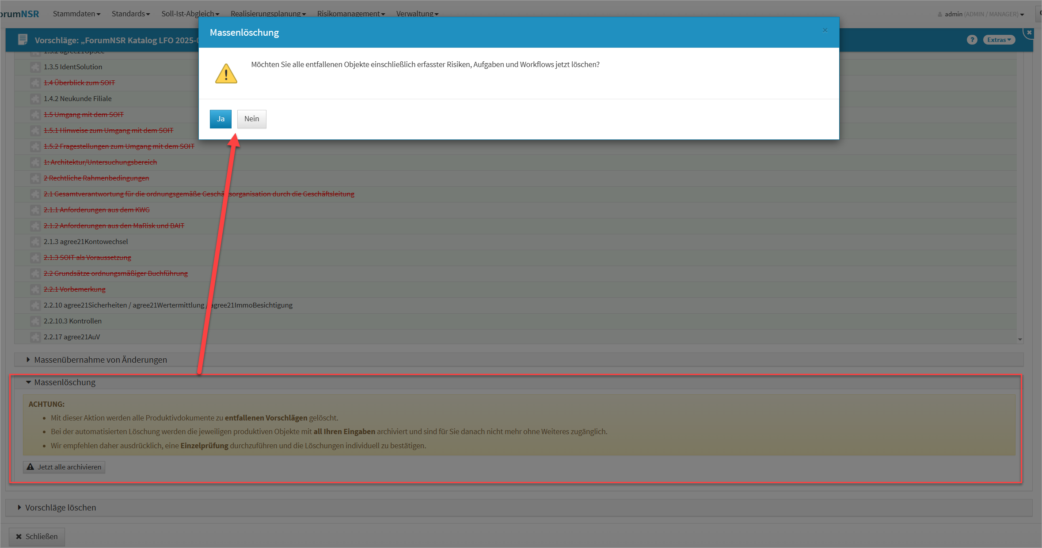Click puzzle icon beside 2.2.10.3 Kontrollen
Image resolution: width=1042 pixels, height=548 pixels.
tap(35, 321)
